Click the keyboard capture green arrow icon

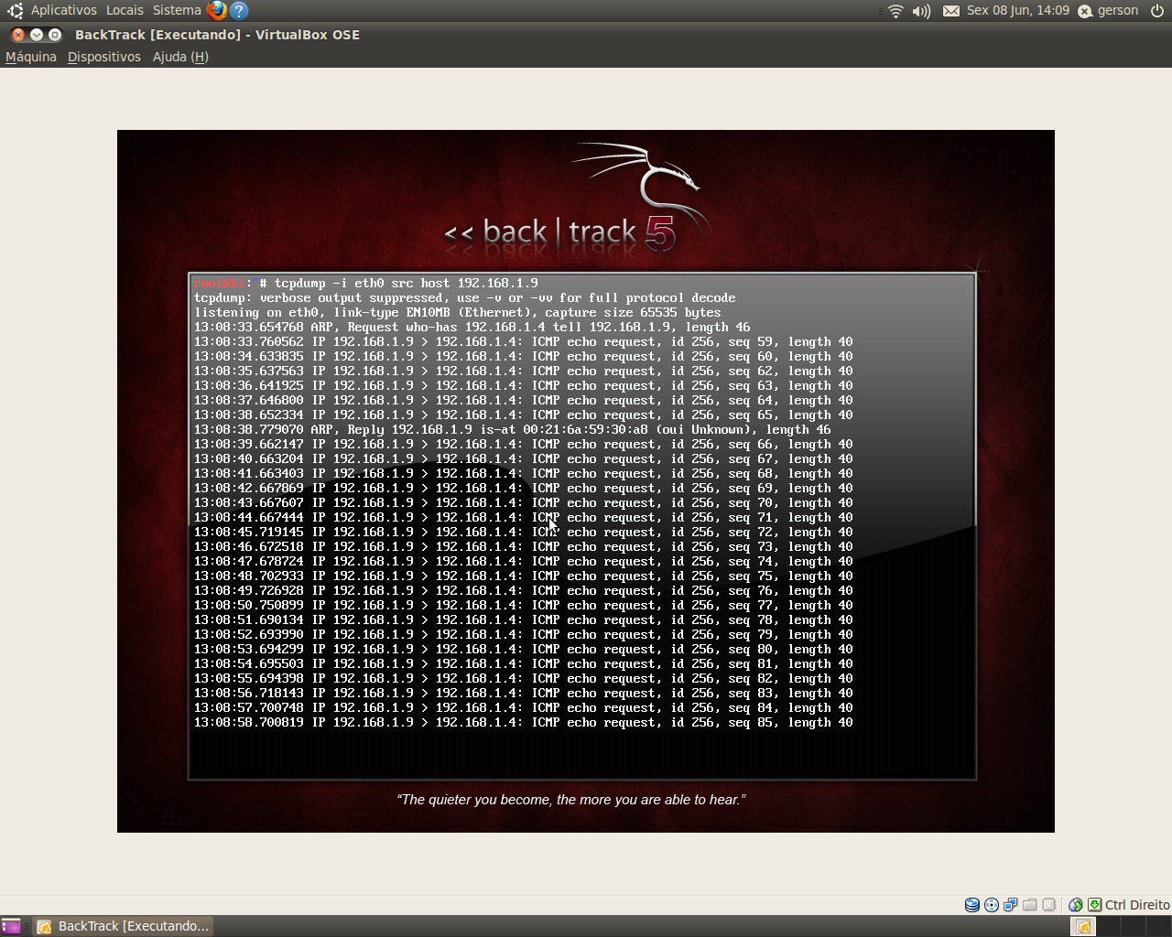coord(1095,905)
